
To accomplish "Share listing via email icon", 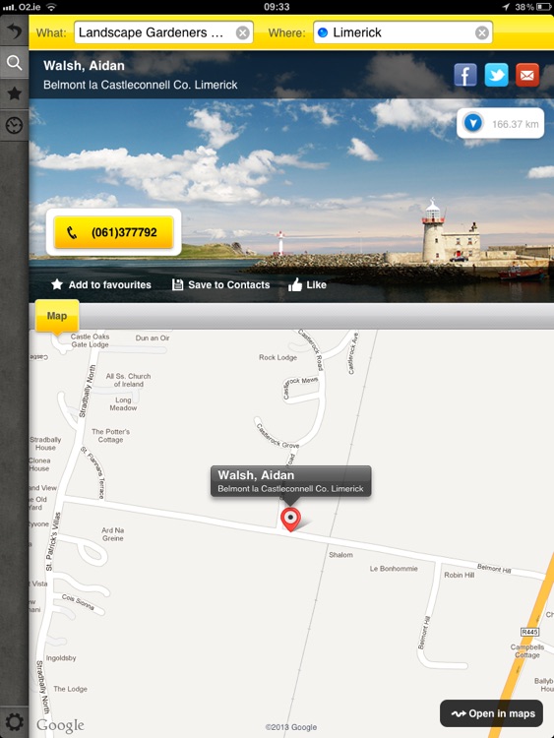I will click(x=527, y=75).
